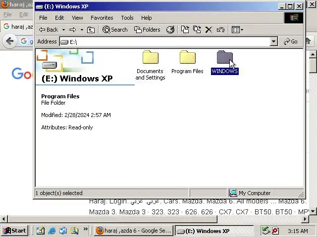Click first Quick Launch notepad icon

[x=41, y=231]
